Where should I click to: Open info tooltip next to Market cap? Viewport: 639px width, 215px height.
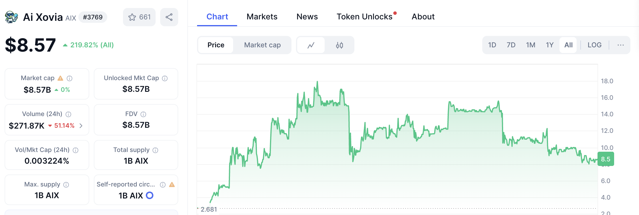click(70, 78)
